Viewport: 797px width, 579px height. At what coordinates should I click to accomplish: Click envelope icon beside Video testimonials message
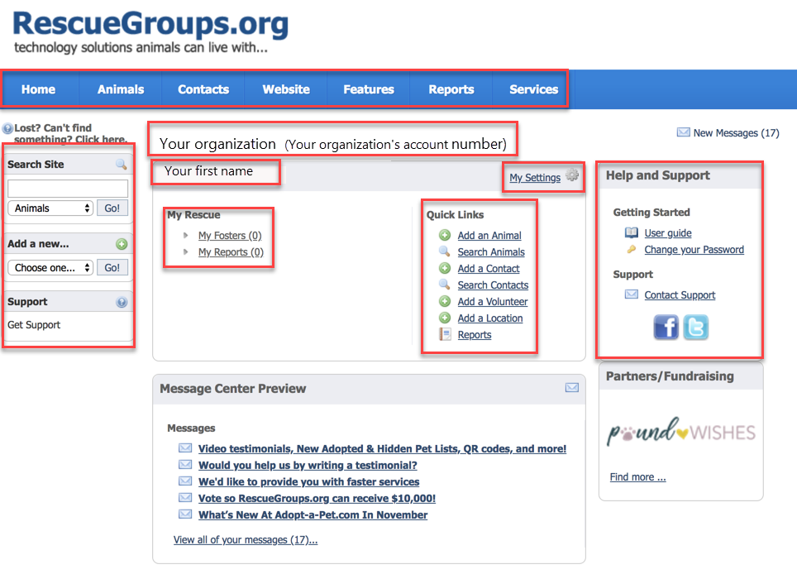[185, 447]
